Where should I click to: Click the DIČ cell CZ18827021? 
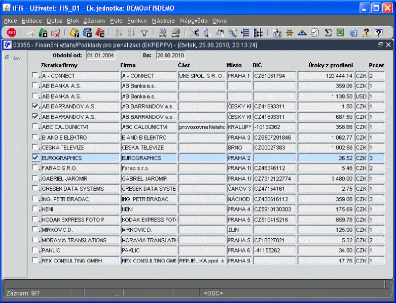point(274,240)
